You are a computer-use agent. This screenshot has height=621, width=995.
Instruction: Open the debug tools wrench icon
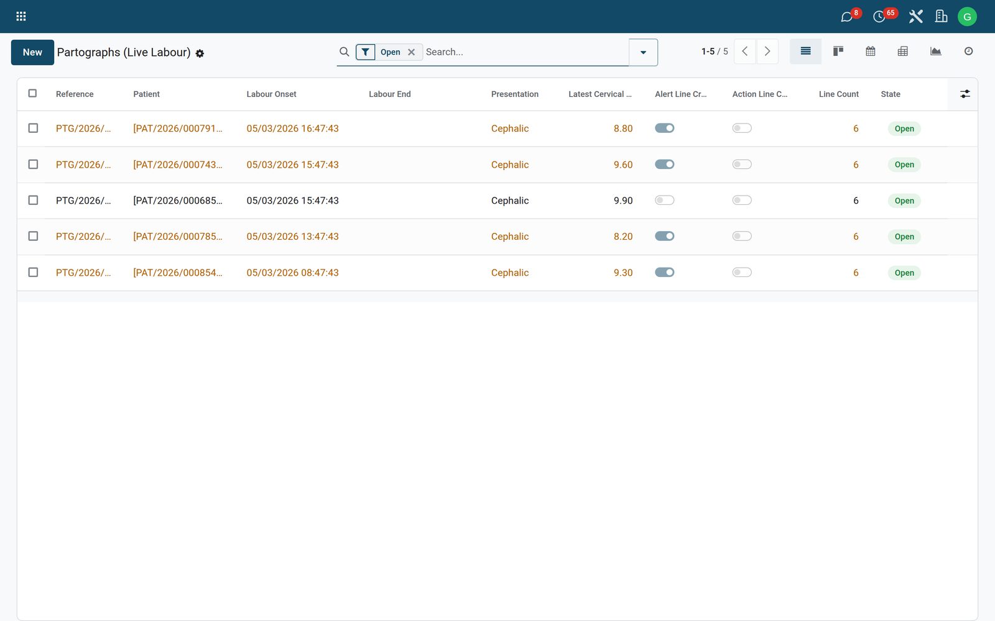click(x=915, y=17)
